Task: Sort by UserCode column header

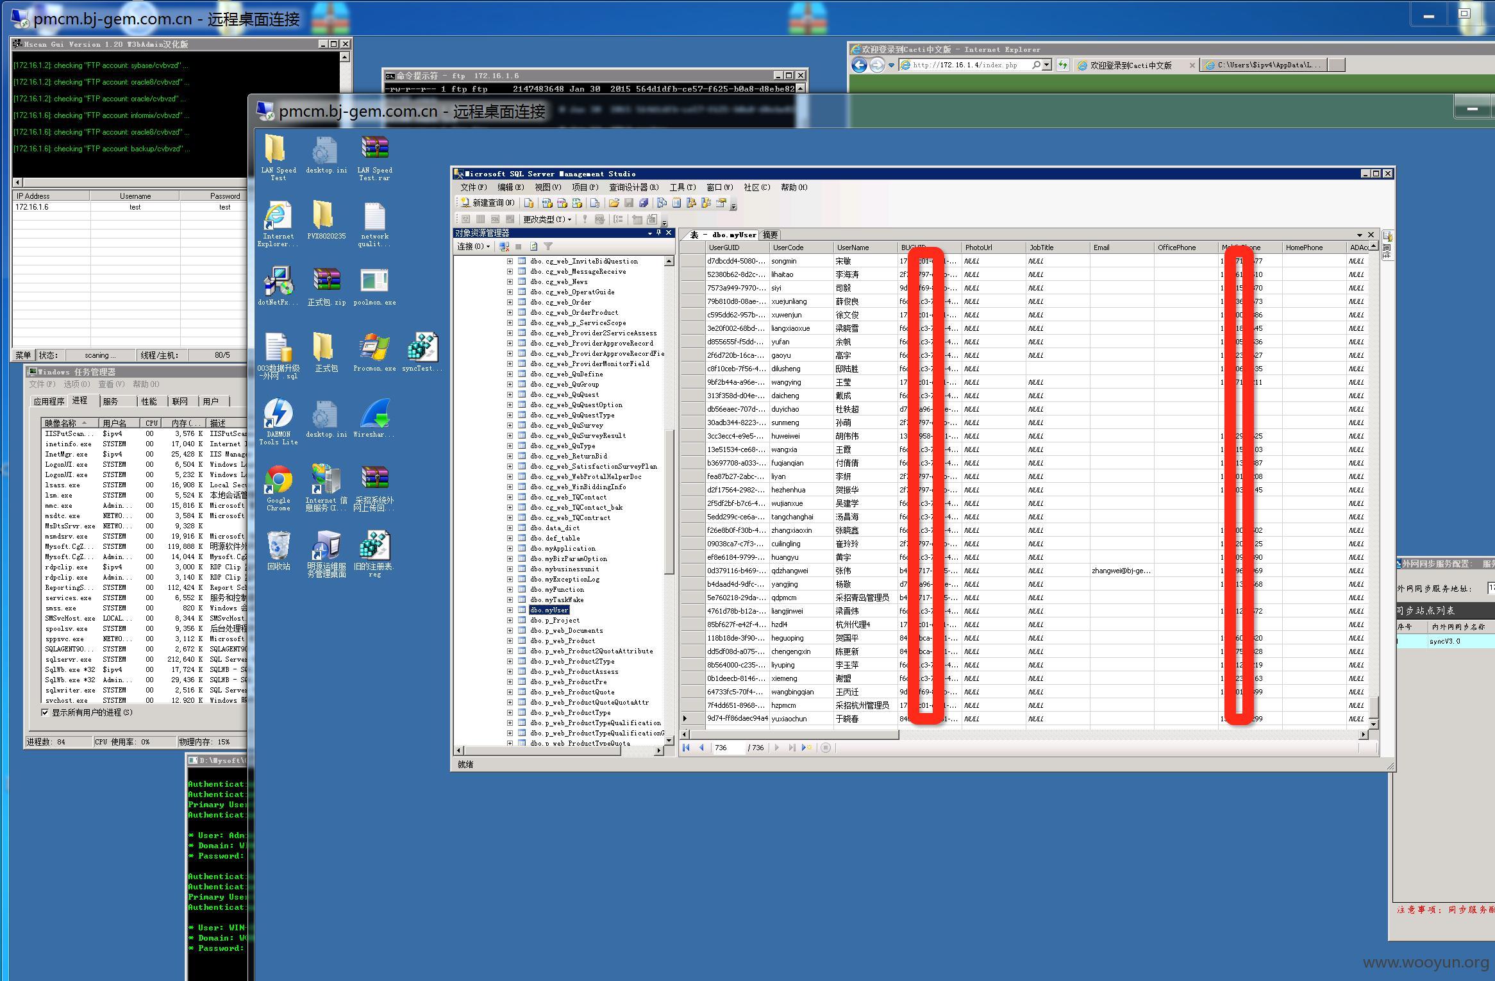Action: coord(801,247)
